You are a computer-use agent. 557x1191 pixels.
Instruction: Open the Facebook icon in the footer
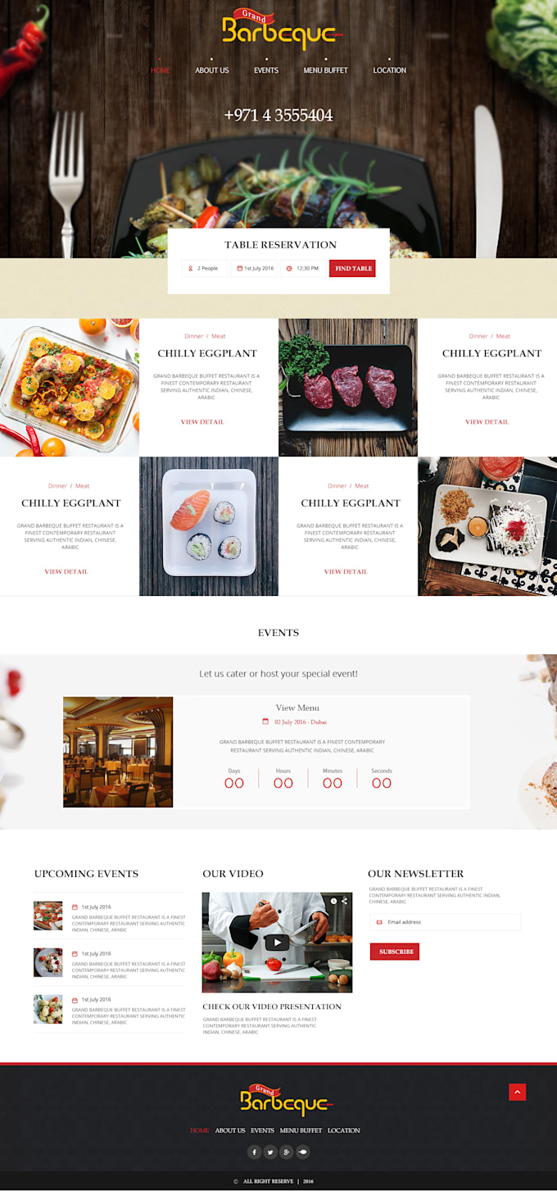pos(255,1152)
